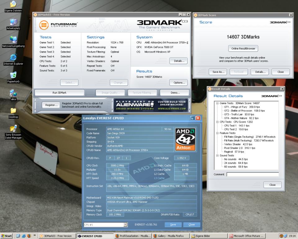The height and width of the screenshot is (239, 298).
Task: Focus the Comment field in Result Details
Action: pos(253,174)
